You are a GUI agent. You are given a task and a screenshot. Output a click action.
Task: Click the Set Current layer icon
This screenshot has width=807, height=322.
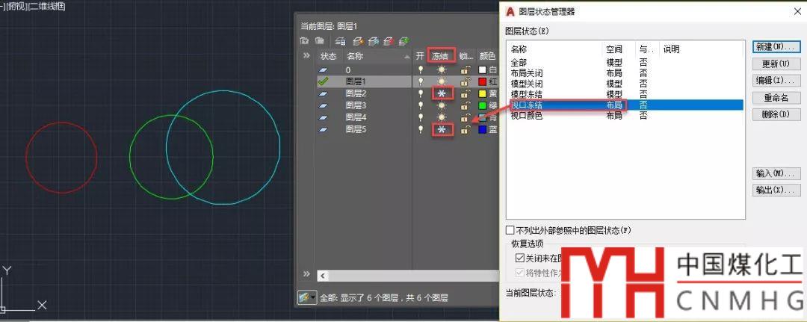(404, 40)
